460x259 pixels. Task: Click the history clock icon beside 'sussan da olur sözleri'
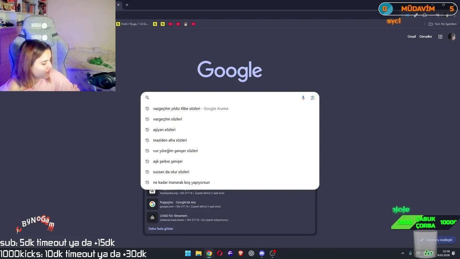[147, 172]
